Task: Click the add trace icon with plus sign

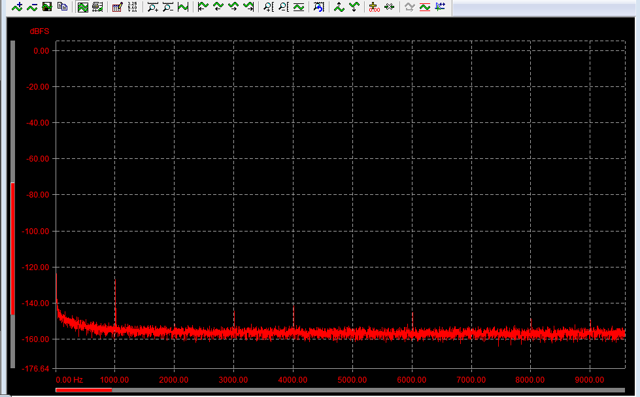Action: (17, 7)
